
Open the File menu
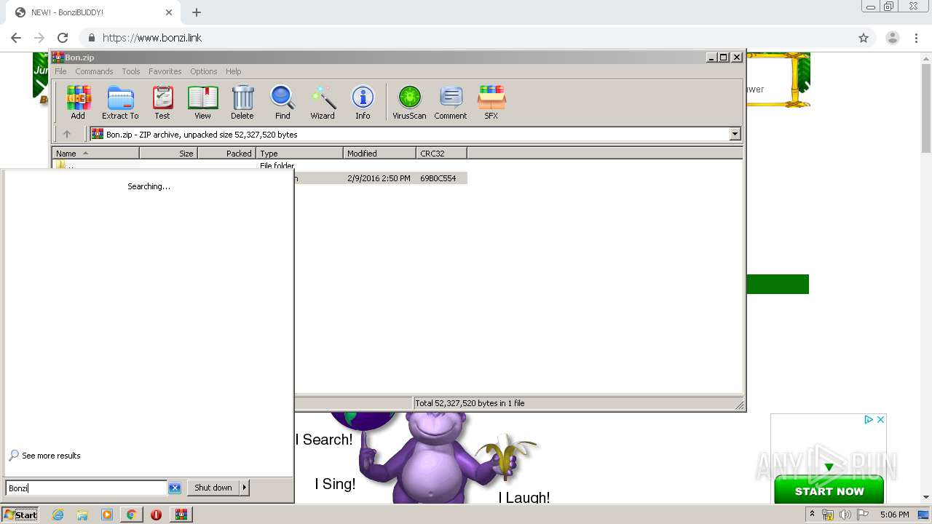60,71
